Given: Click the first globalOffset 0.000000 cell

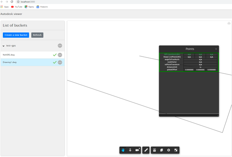Looking at the screenshot, I should (189, 70).
